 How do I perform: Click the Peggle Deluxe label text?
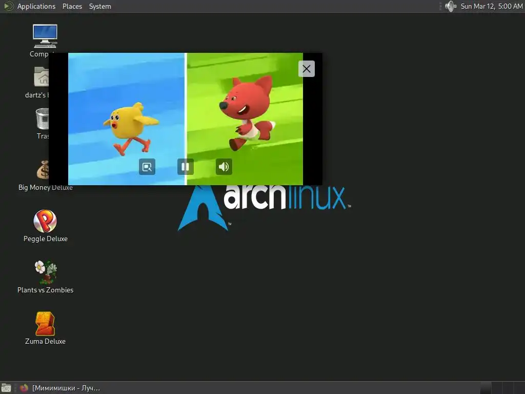pos(46,239)
